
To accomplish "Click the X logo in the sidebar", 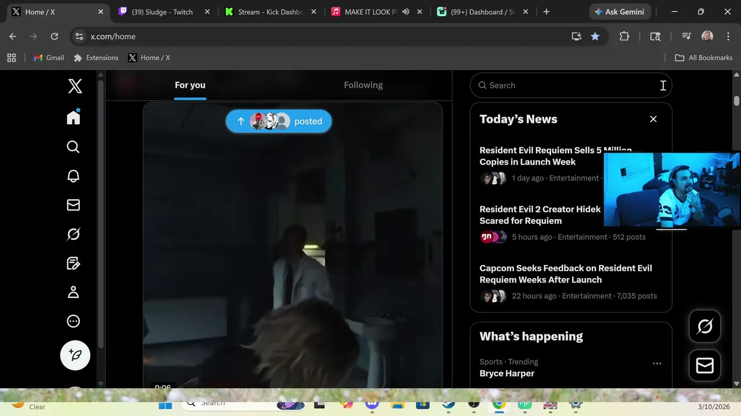I will point(75,86).
